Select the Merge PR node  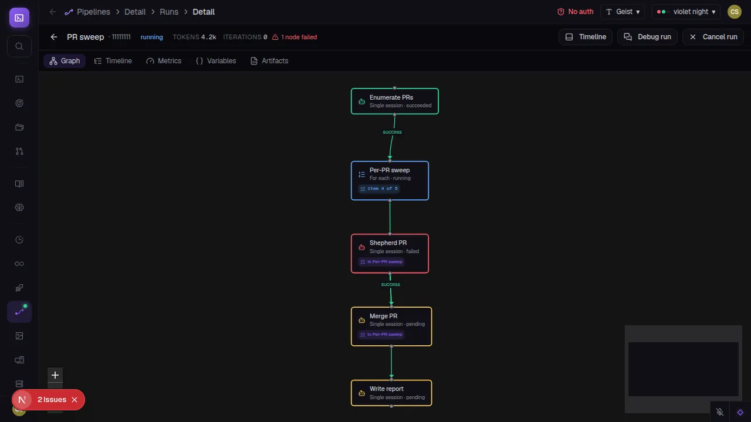(391, 326)
